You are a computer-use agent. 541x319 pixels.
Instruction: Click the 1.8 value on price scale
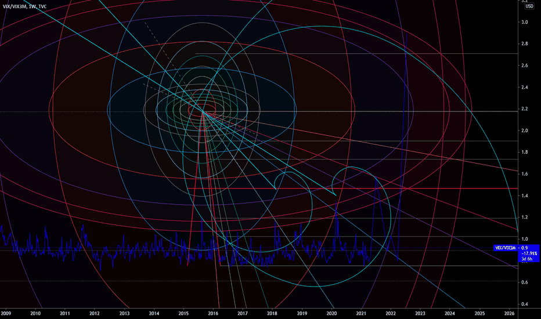point(525,152)
